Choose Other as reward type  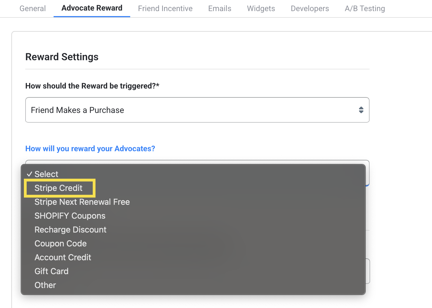click(x=193, y=285)
